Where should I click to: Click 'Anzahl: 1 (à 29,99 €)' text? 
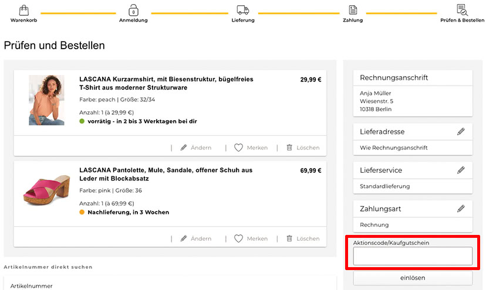pyautogui.click(x=107, y=112)
